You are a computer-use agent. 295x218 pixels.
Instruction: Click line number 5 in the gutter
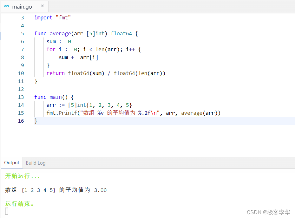coord(23,34)
